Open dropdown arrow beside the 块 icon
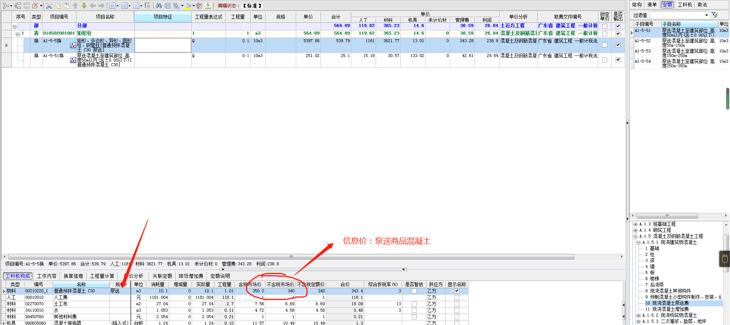The height and width of the screenshot is (325, 730). click(x=117, y=6)
